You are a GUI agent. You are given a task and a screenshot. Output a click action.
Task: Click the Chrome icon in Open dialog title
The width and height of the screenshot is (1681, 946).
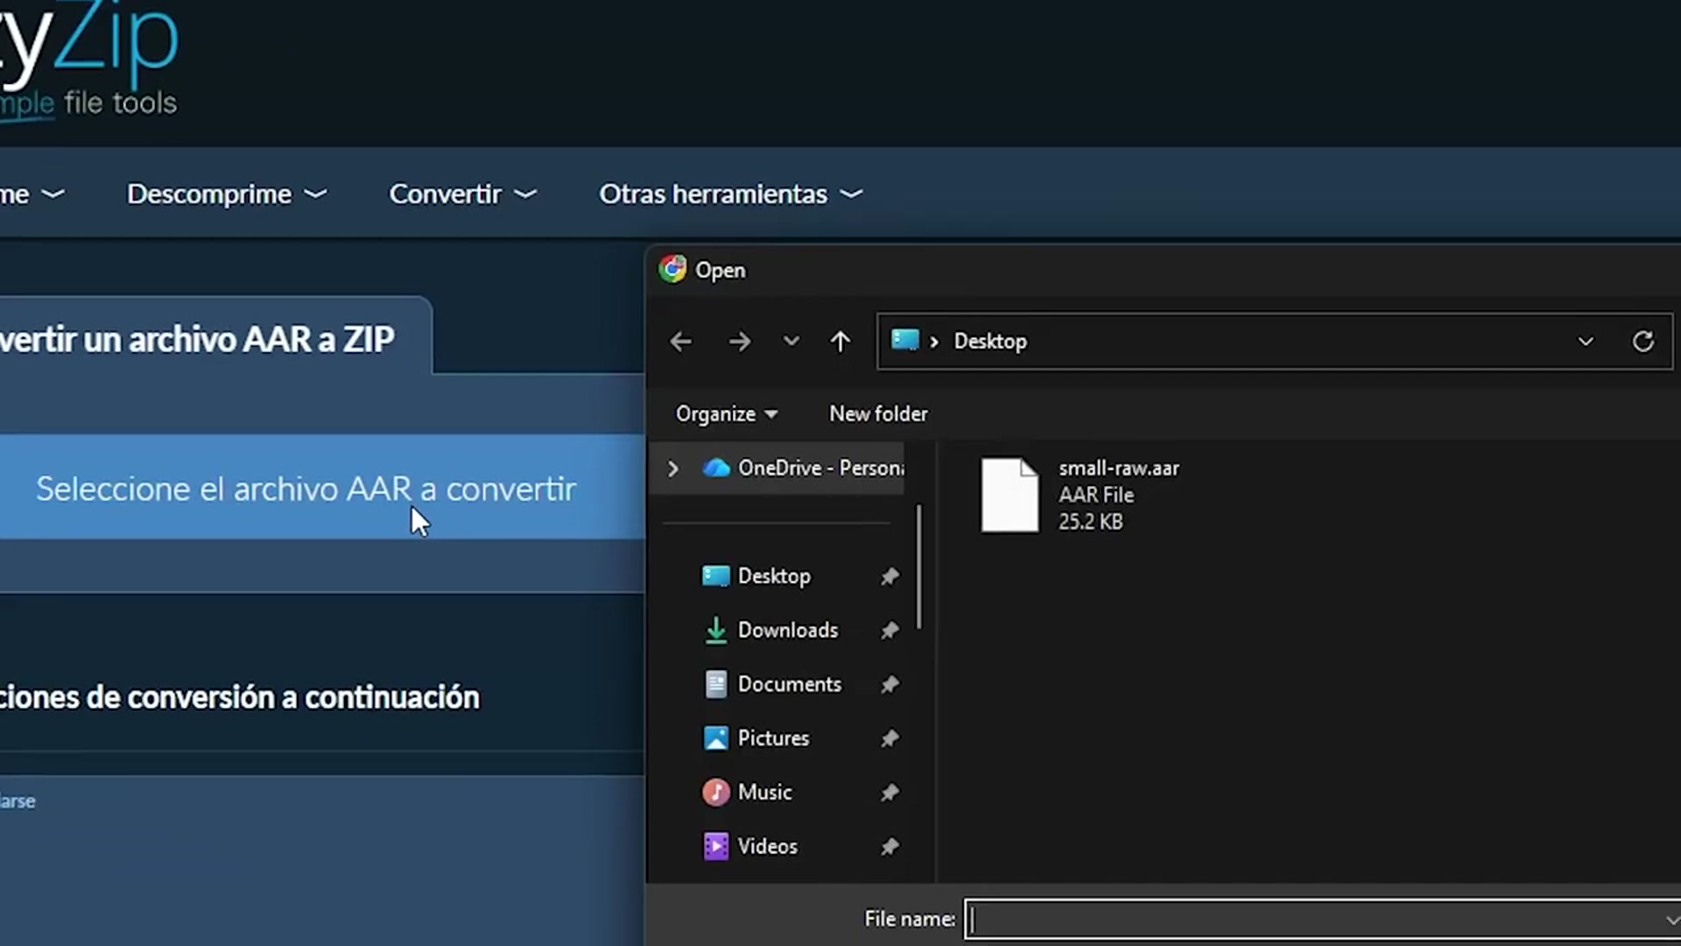[672, 269]
